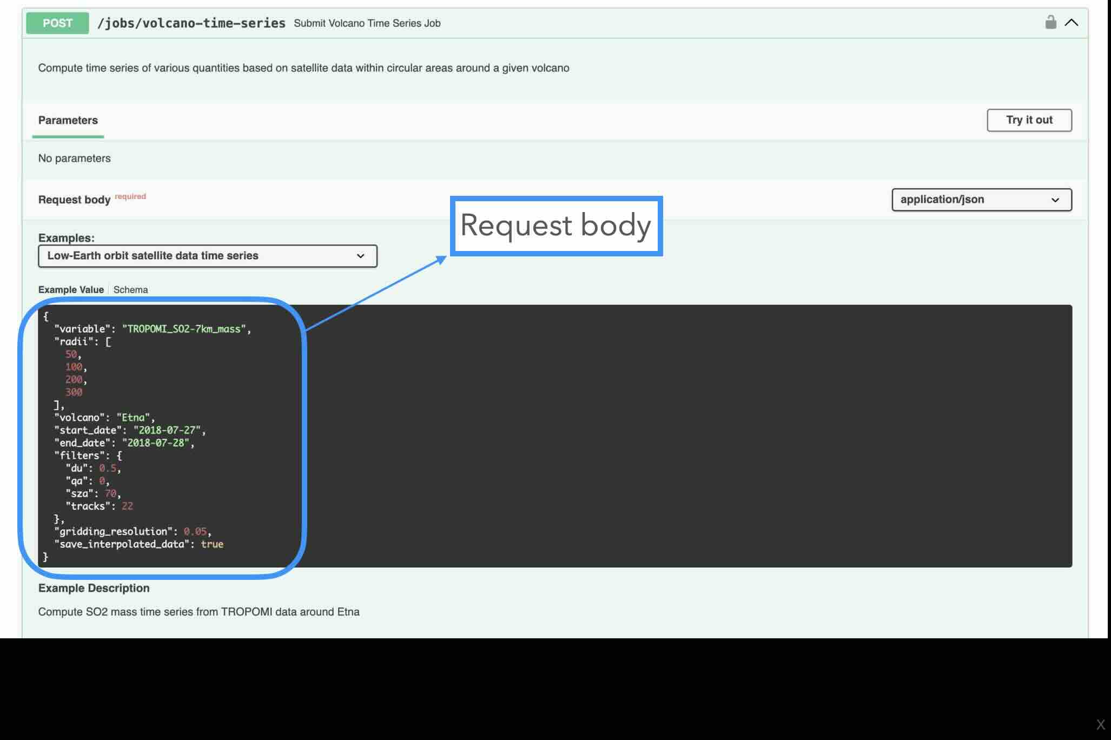Image resolution: width=1111 pixels, height=740 pixels.
Task: Click the authorization lock icon
Action: (1050, 23)
